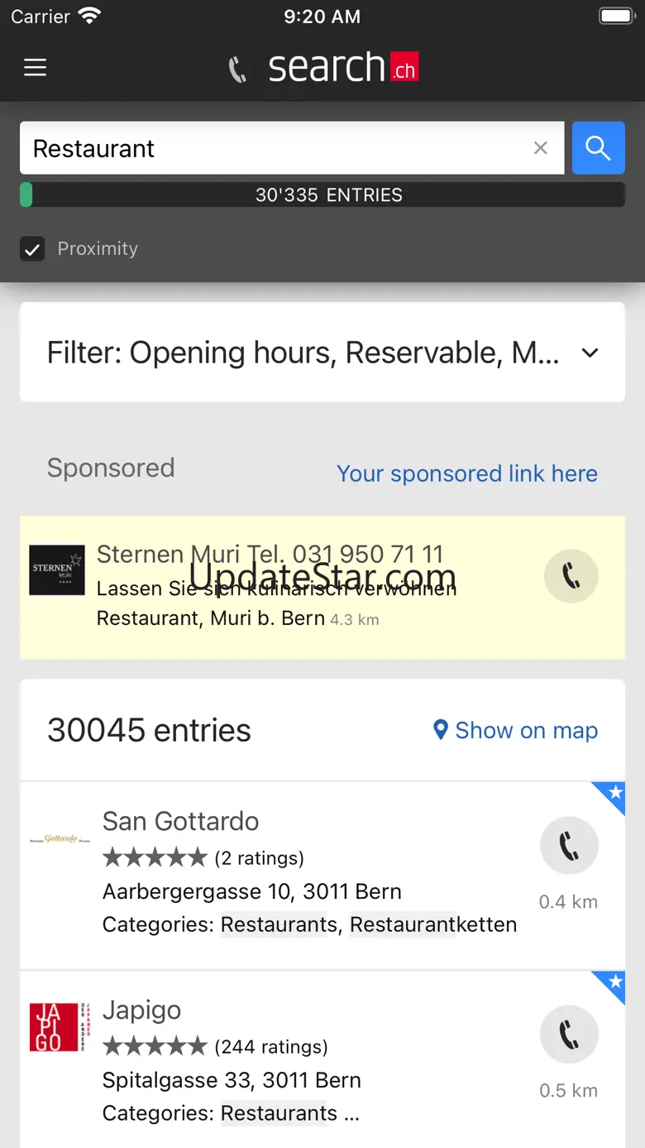
Task: Open the Japigo listing title
Action: [x=141, y=1010]
